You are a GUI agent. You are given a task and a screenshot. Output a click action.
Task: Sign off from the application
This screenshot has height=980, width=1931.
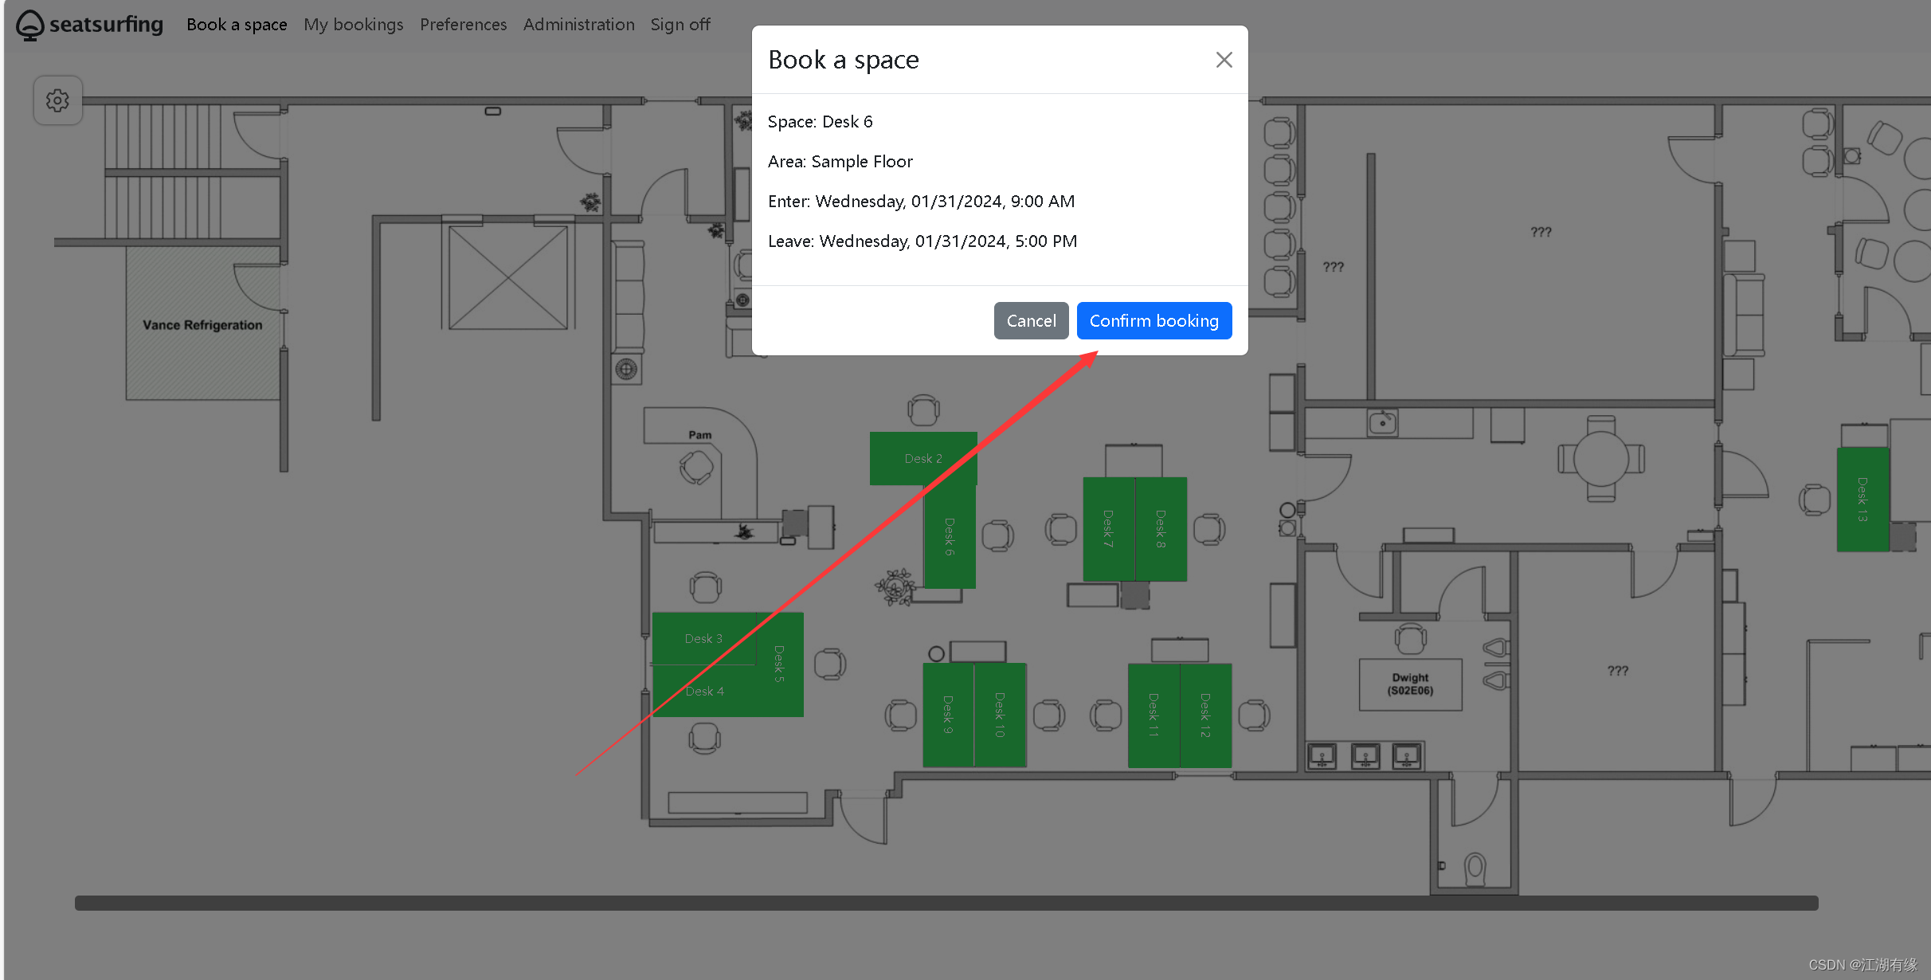click(680, 25)
